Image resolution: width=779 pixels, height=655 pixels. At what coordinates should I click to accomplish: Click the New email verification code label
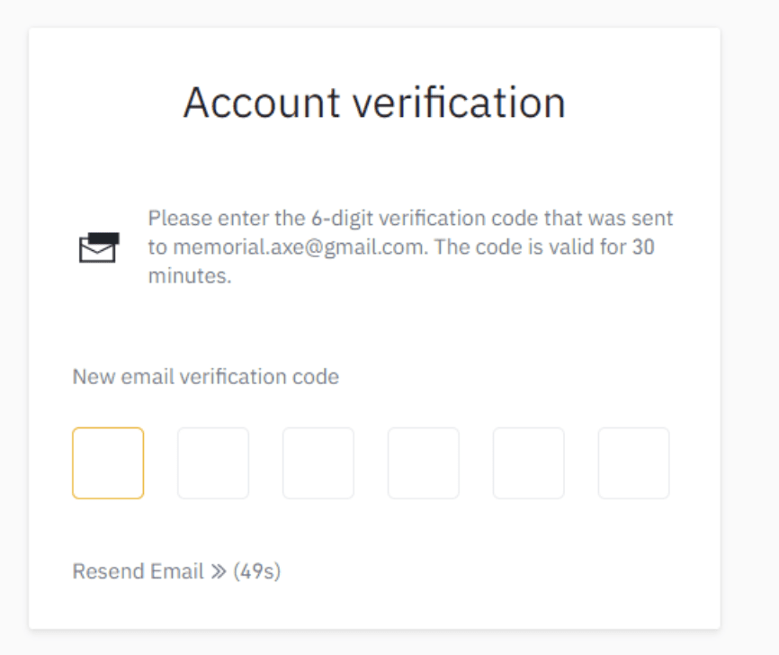pos(206,377)
